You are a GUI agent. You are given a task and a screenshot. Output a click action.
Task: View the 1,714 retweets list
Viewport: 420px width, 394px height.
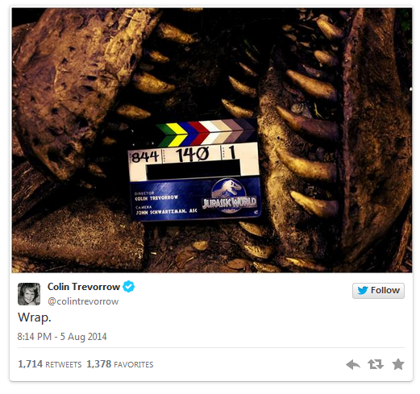coord(49,364)
